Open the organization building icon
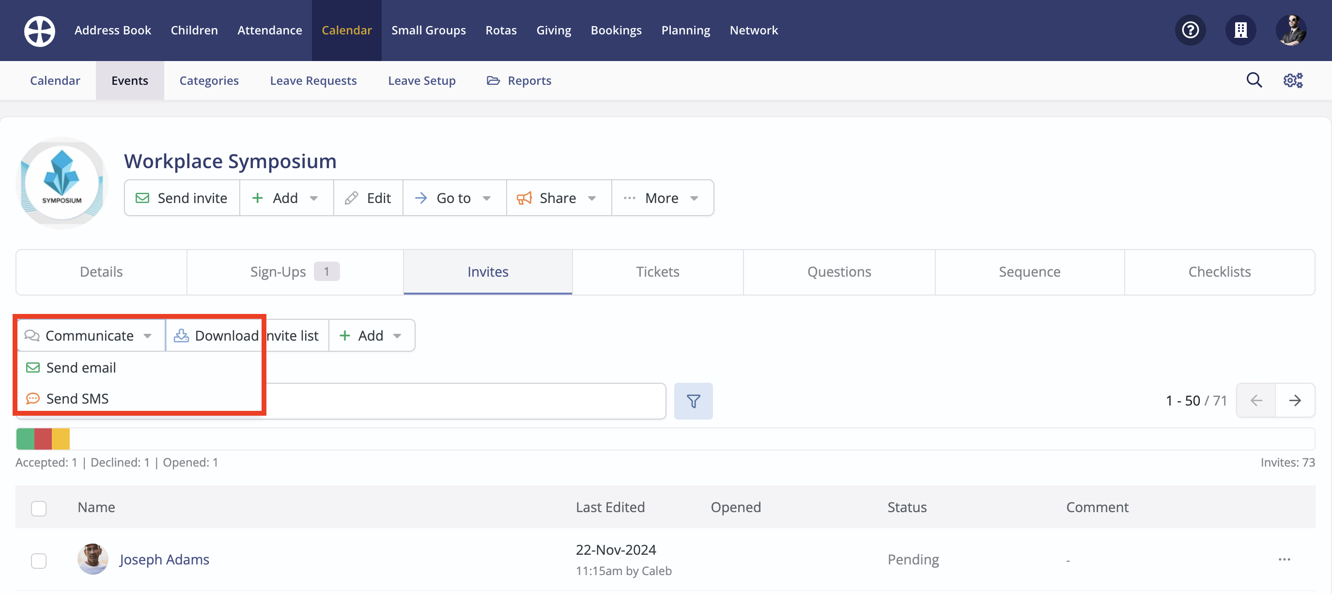 [x=1240, y=30]
